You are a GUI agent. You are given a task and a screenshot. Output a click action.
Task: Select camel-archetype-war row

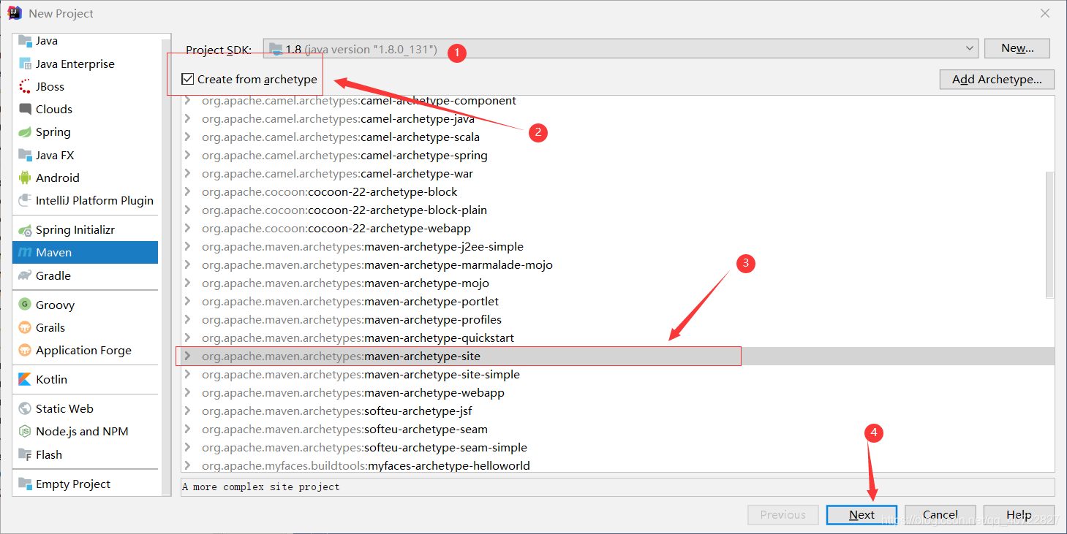[618, 173]
